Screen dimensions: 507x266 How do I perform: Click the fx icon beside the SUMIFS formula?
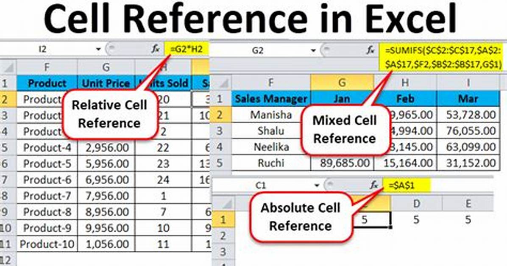(x=370, y=50)
